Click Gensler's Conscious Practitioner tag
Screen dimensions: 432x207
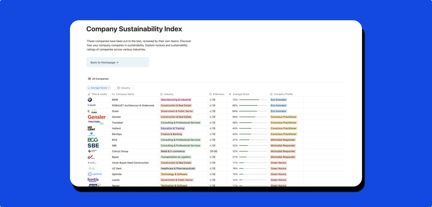click(284, 117)
